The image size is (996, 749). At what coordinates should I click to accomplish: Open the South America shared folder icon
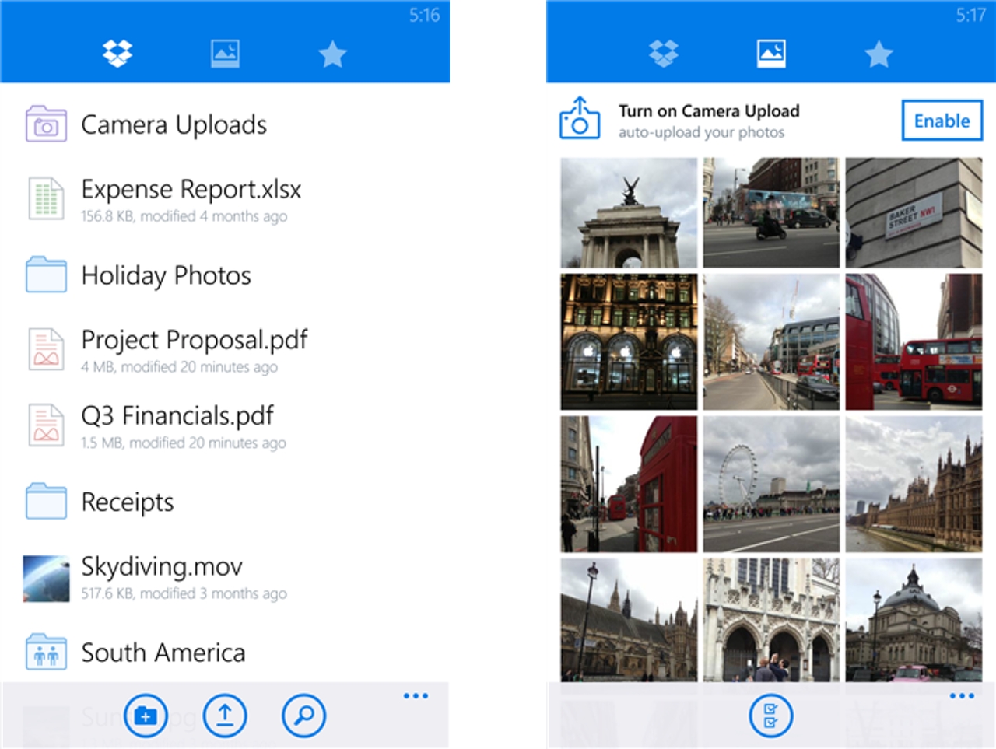(46, 653)
